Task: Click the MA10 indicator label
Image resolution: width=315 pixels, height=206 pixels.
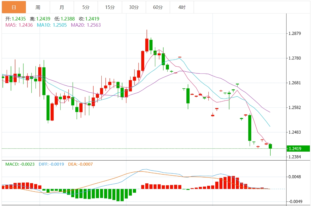Action: [52, 25]
